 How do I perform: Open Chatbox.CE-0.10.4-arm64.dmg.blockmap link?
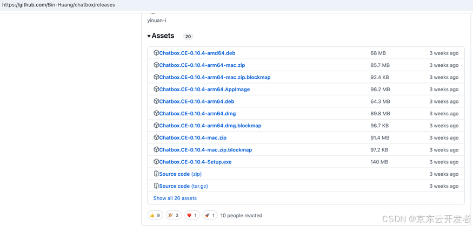tap(210, 126)
